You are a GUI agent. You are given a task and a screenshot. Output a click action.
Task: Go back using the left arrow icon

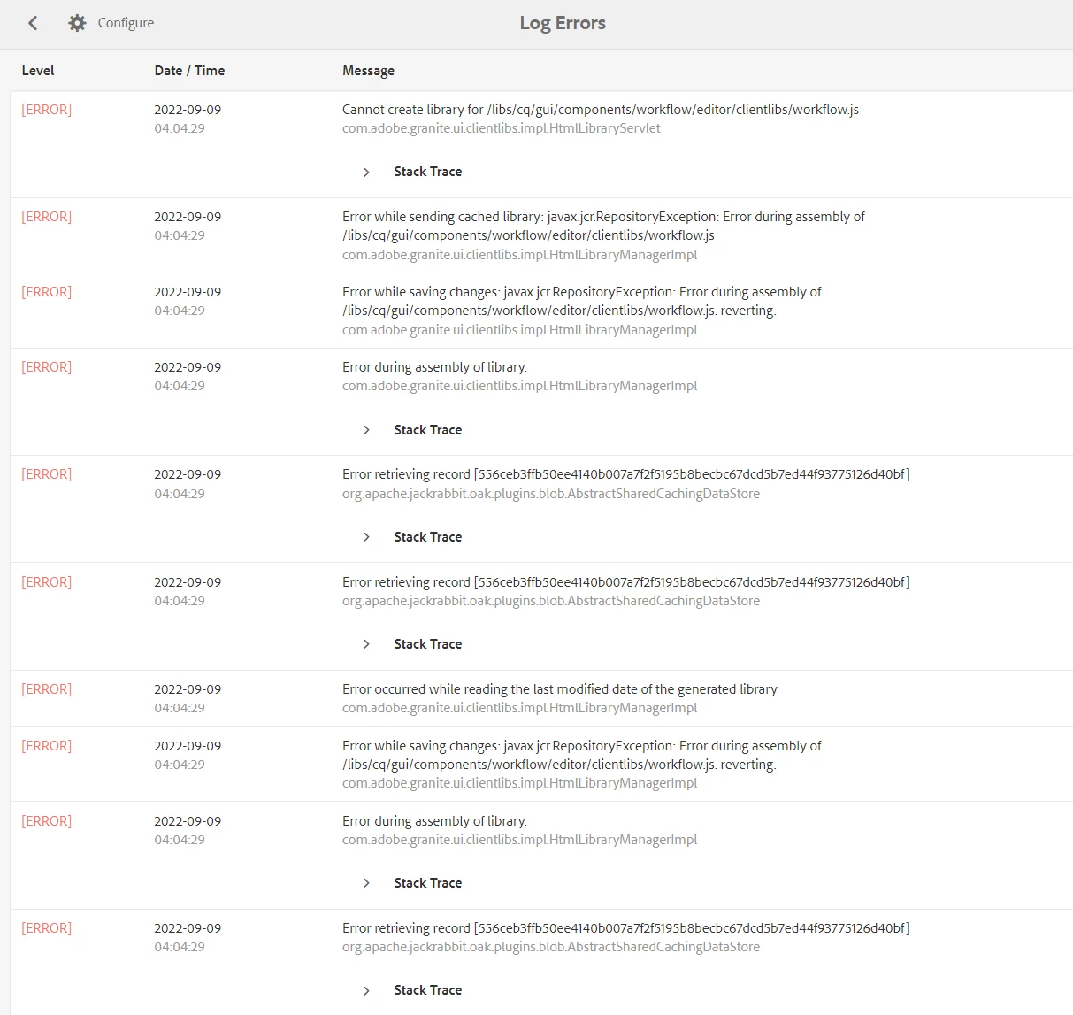33,23
